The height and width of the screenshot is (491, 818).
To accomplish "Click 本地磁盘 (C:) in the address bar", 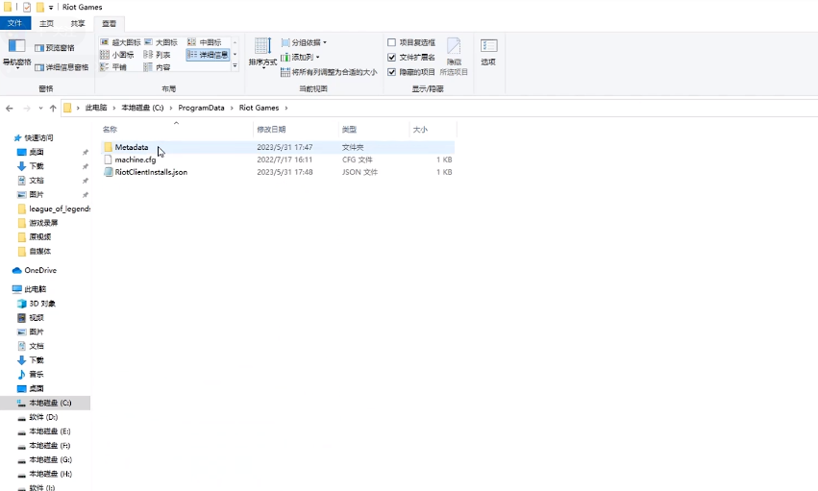I will tap(142, 108).
